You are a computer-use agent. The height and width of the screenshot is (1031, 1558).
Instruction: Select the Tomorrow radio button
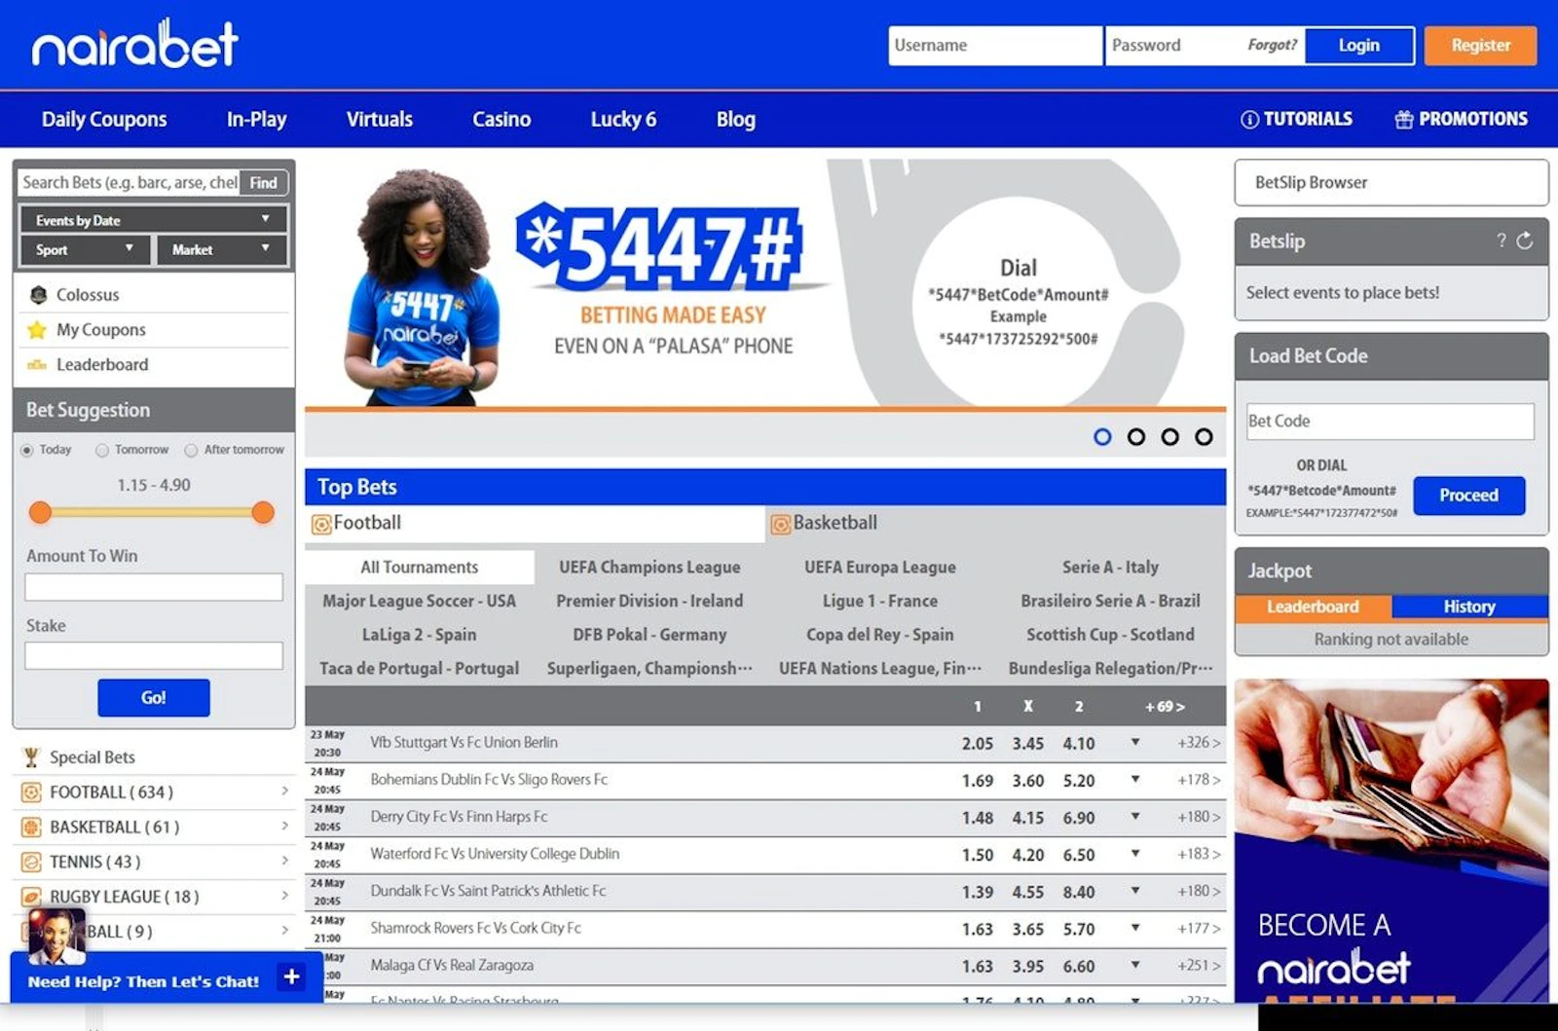(x=101, y=450)
